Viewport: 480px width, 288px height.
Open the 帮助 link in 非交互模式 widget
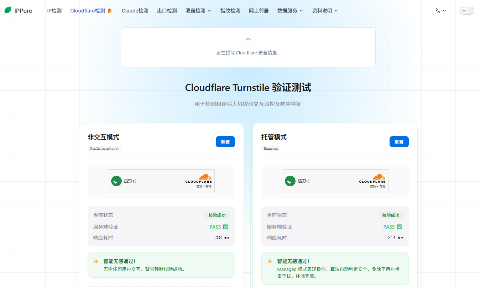(x=209, y=186)
